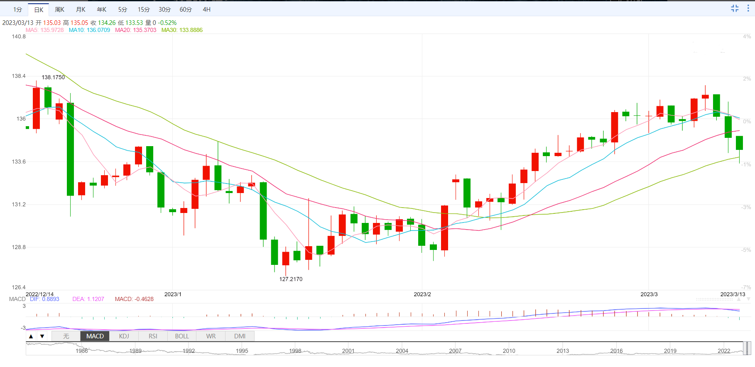Open the DMI indicator tab
755x367 pixels.
240,336
